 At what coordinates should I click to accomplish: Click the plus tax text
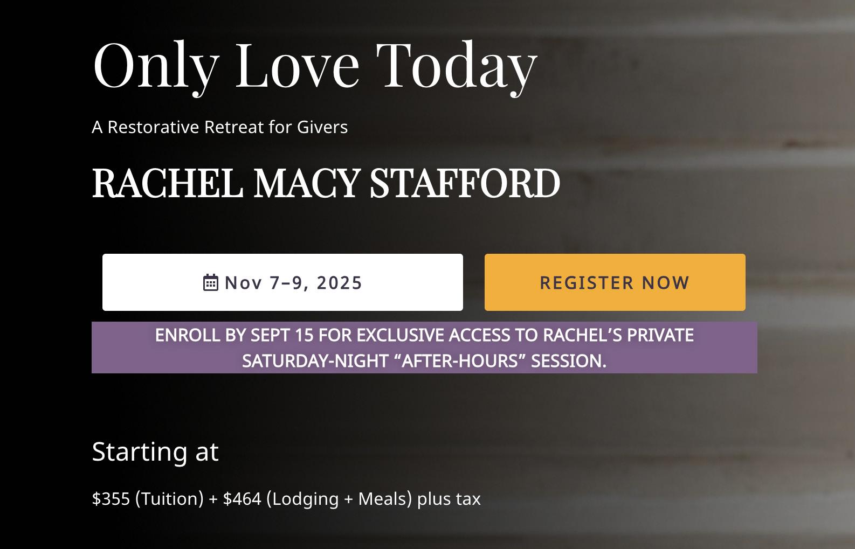(449, 499)
